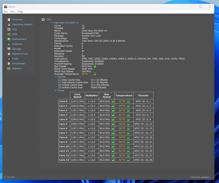Click Core 3 temperature green indicator
Viewport: 219px width, 183px height.
(128, 115)
